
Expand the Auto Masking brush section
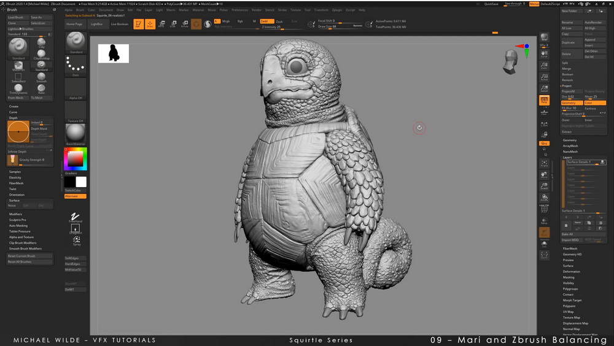tap(18, 225)
